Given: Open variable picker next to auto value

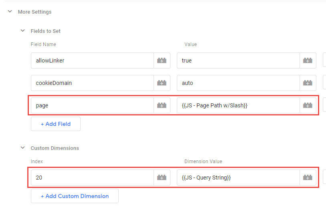Looking at the screenshot, I should [x=308, y=83].
